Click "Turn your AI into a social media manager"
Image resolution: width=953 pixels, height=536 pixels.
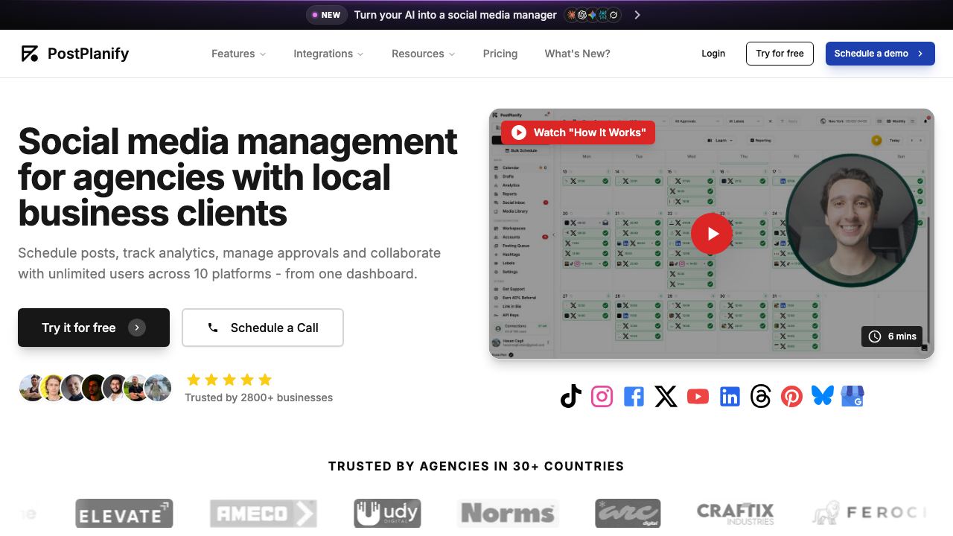point(456,15)
